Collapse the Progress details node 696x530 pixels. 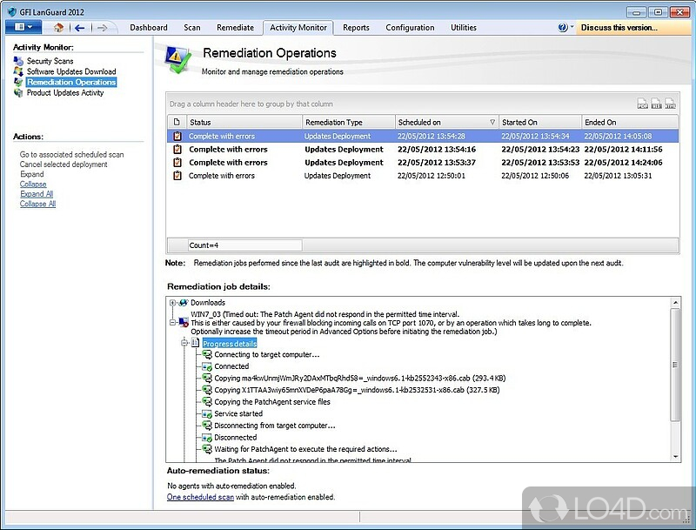click(x=184, y=344)
